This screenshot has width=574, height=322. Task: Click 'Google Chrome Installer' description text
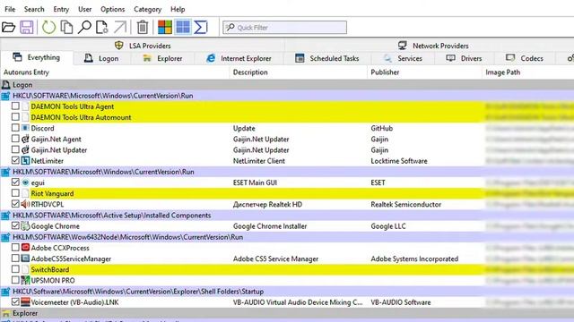pyautogui.click(x=270, y=226)
